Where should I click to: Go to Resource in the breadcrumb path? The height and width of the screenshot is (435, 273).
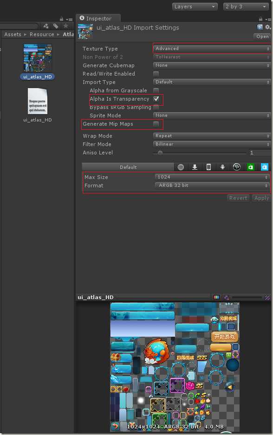[x=42, y=34]
